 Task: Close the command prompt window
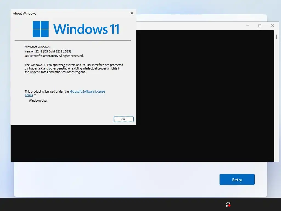click(x=272, y=26)
